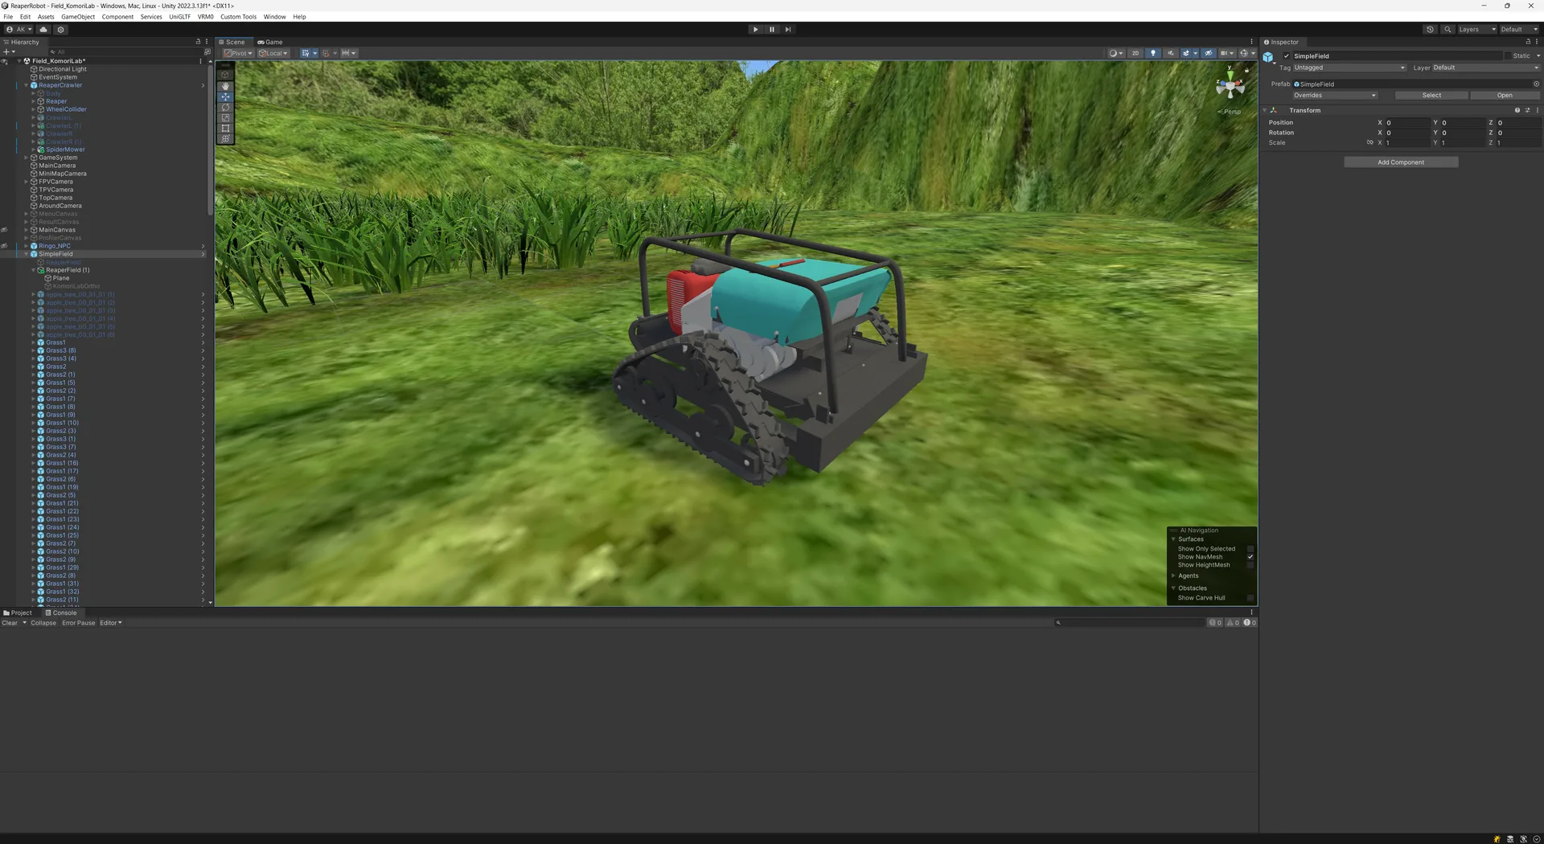Toggle Show NavMesh checkbox
Viewport: 1544px width, 844px height.
[x=1250, y=557]
